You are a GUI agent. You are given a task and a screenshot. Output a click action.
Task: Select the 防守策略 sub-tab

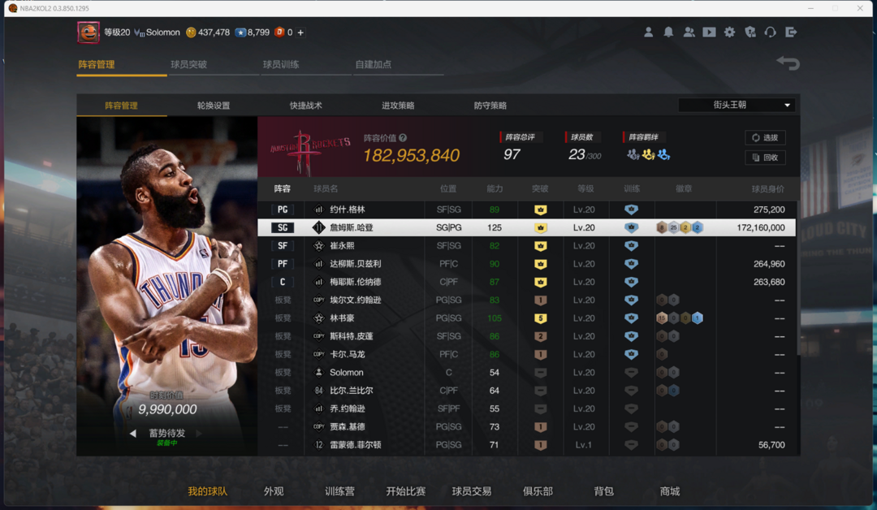point(490,106)
